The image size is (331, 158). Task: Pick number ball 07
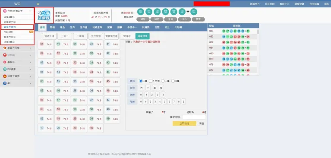click(x=42, y=100)
